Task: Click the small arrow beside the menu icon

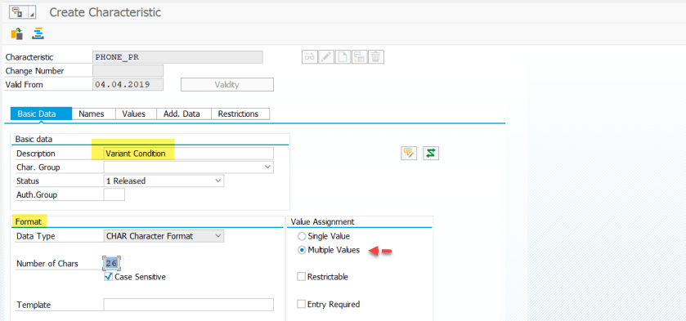Action: pos(31,11)
